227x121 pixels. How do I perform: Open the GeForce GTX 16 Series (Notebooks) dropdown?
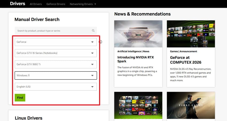56,53
